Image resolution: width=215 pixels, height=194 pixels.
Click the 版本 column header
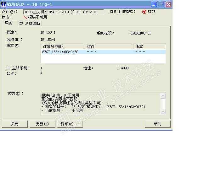click(x=149, y=47)
